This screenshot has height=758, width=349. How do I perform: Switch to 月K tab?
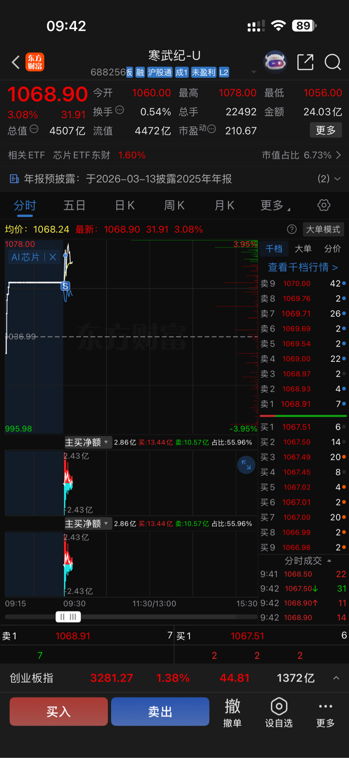[224, 206]
